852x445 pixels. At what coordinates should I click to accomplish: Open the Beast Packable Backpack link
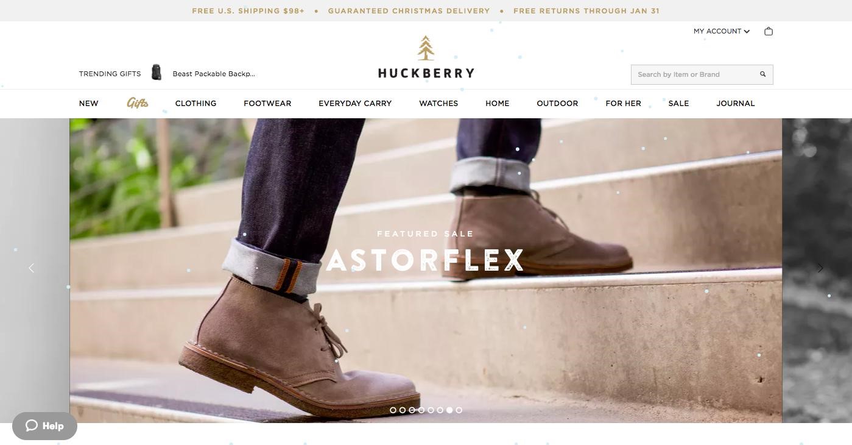tap(214, 74)
